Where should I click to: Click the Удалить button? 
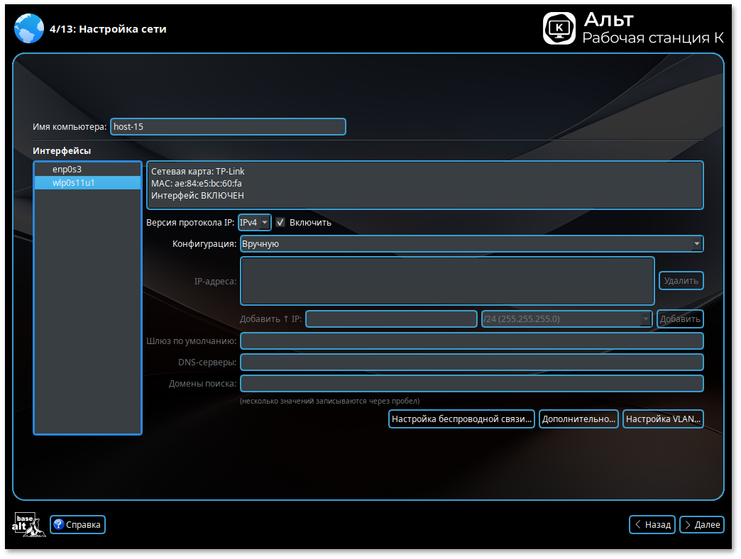pyautogui.click(x=681, y=281)
